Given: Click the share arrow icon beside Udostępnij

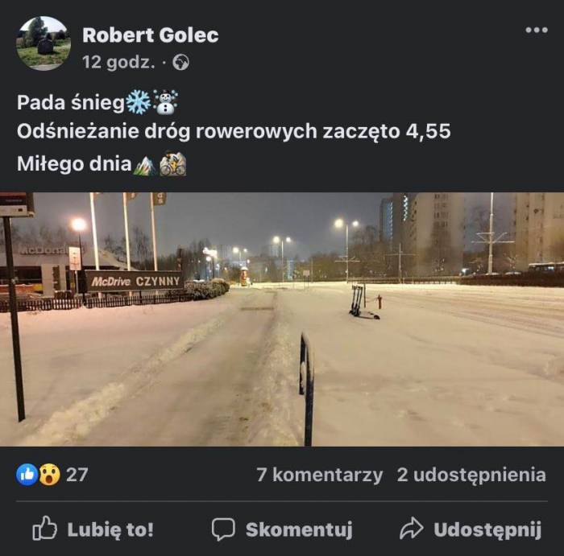Looking at the screenshot, I should 411,529.
